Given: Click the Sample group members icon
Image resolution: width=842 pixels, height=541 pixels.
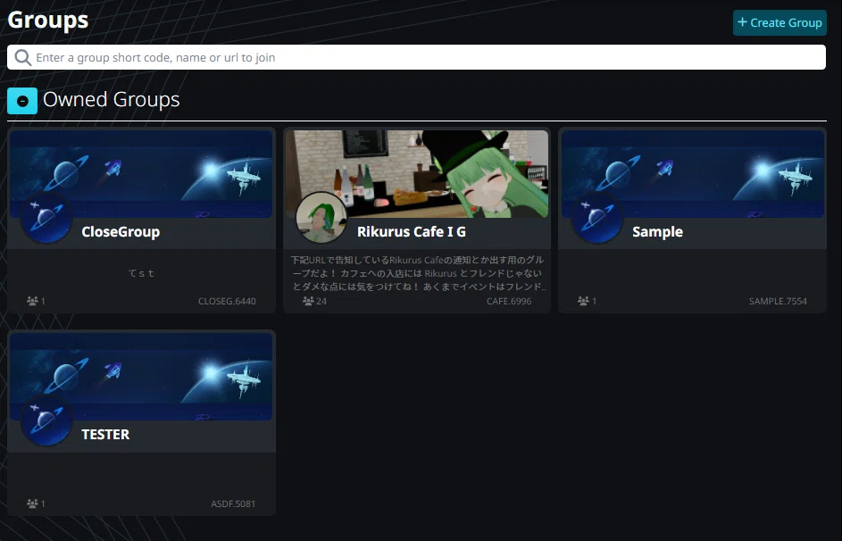Looking at the screenshot, I should coord(584,301).
